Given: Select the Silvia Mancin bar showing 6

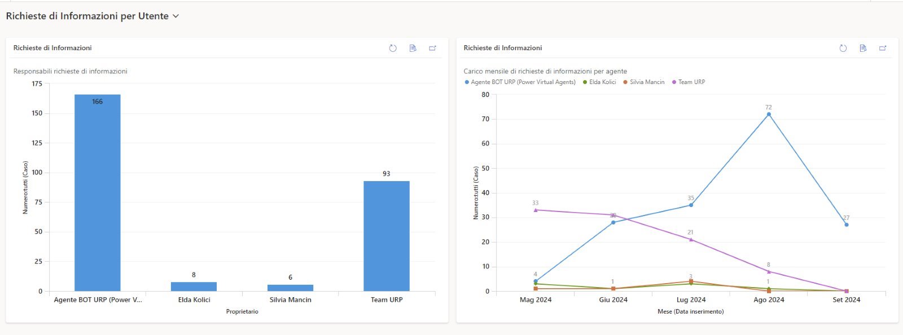Looking at the screenshot, I should tap(290, 288).
